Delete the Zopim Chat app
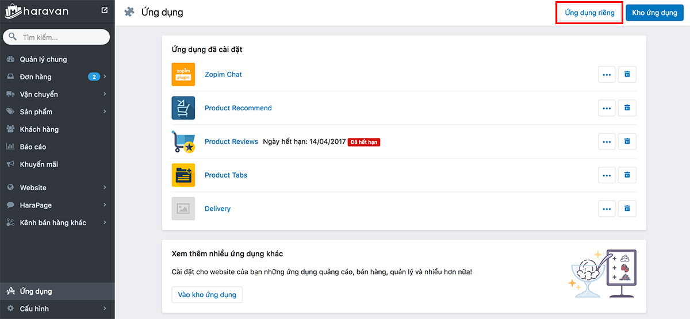The width and height of the screenshot is (690, 319). click(627, 74)
